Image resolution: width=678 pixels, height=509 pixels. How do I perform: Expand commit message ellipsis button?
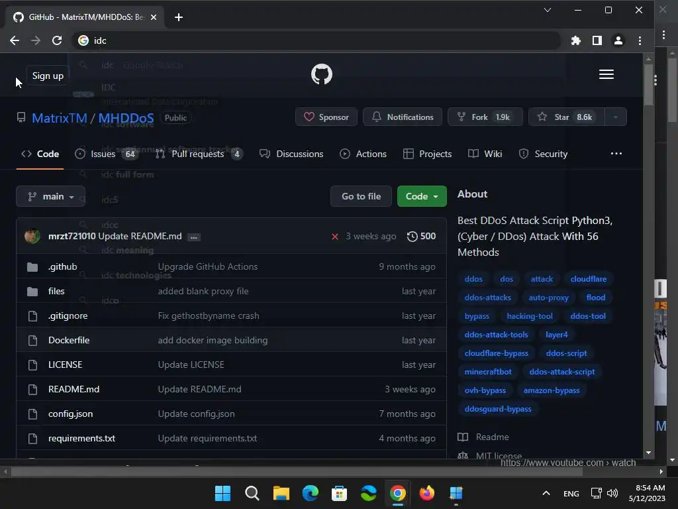194,237
